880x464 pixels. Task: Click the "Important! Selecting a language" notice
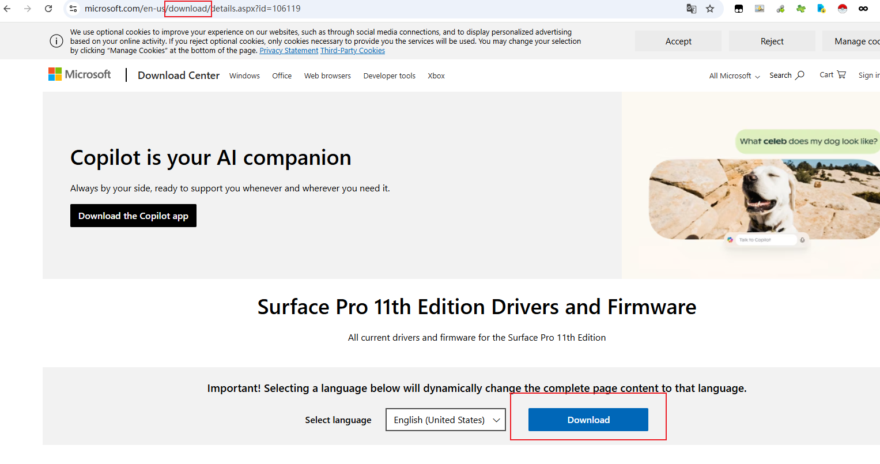pyautogui.click(x=477, y=388)
